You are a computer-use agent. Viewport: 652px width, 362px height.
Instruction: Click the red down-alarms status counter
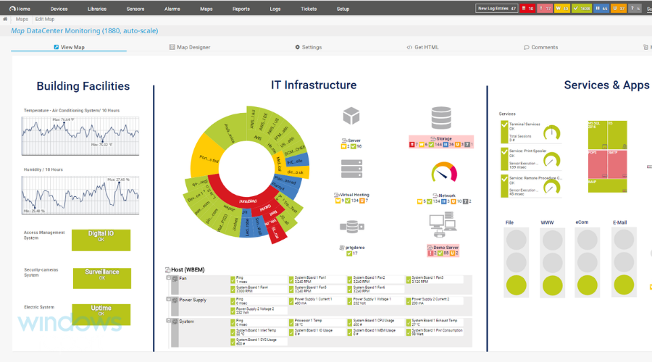point(527,9)
